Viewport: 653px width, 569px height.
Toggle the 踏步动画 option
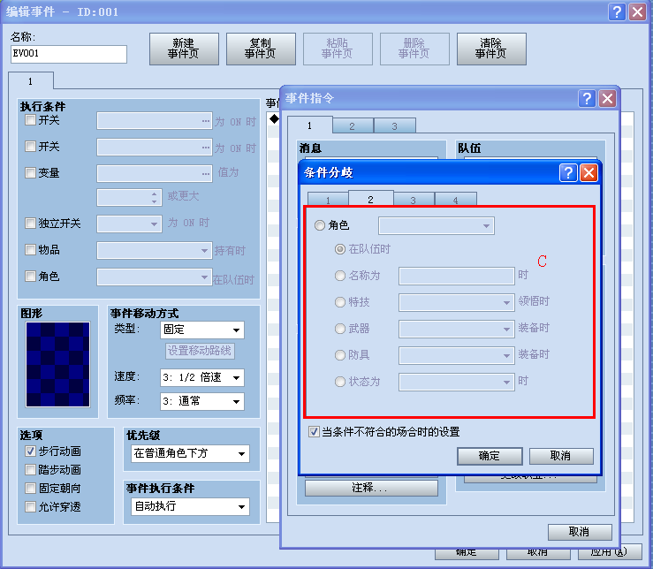(x=30, y=470)
